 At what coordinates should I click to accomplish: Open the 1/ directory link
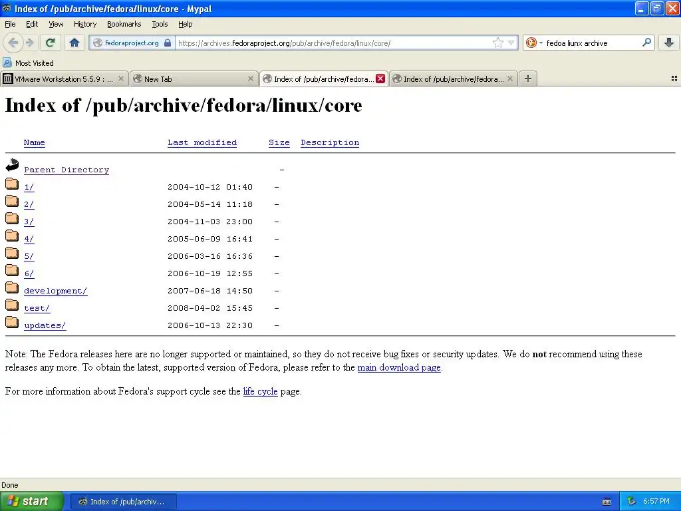(29, 187)
